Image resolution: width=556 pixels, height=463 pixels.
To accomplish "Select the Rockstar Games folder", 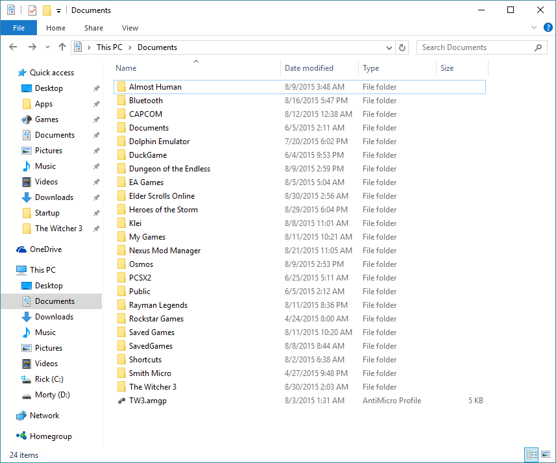I will point(300,319).
